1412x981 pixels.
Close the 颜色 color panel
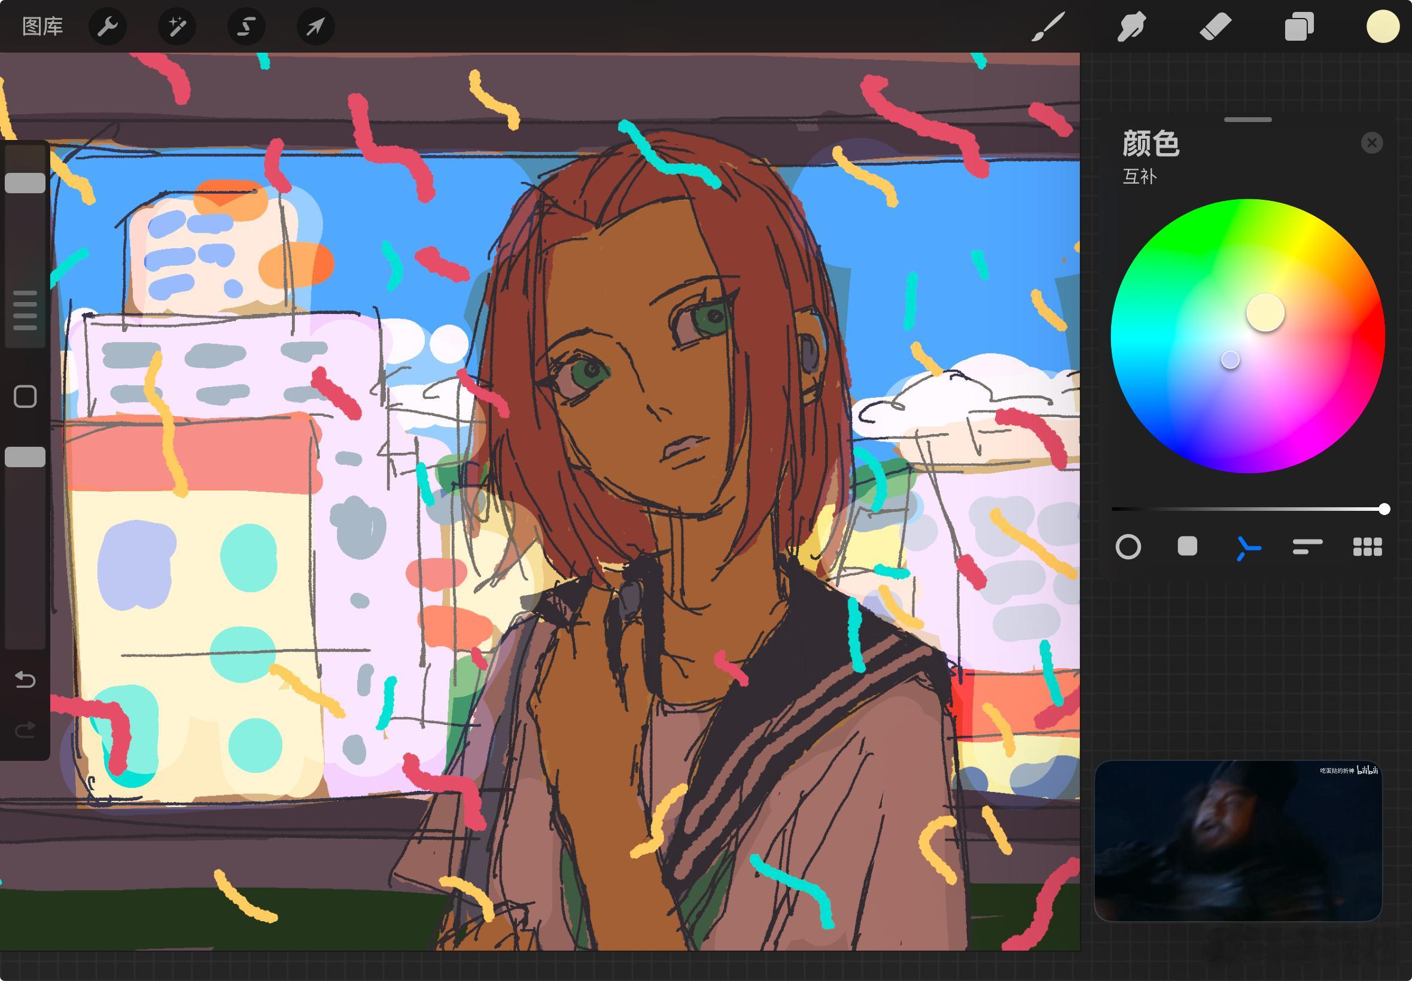[x=1371, y=142]
